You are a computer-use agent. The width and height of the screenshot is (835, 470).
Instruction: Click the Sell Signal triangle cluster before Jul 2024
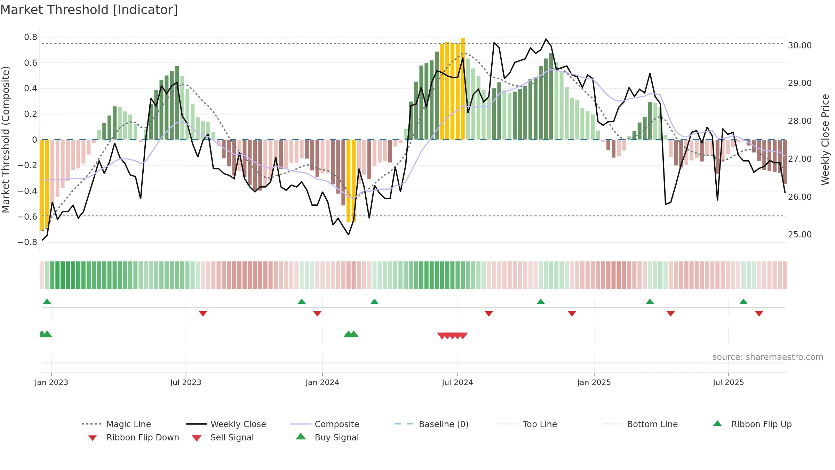pos(452,336)
